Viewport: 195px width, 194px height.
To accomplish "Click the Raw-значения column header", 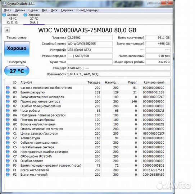I will coord(152,83).
